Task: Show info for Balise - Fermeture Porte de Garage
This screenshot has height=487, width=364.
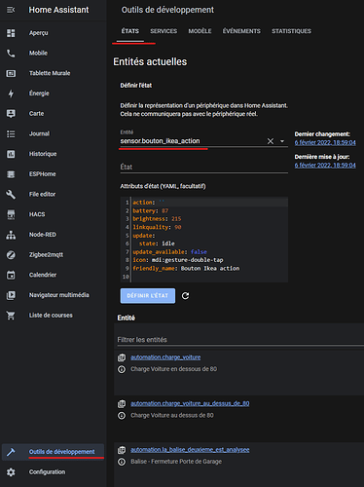Action: tap(122, 462)
